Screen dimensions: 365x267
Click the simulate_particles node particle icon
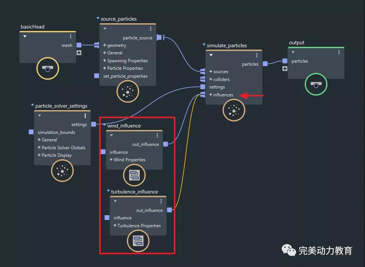tap(234, 110)
